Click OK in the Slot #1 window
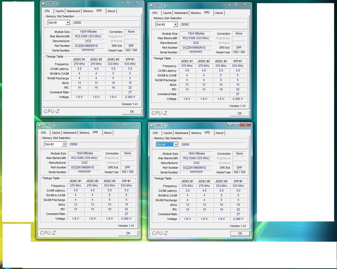This screenshot has width=337, height=269. click(x=132, y=112)
